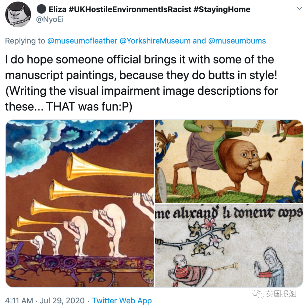This screenshot has height=307, width=306.
Task: Open the tweet options chevron menu
Action: 299,8
